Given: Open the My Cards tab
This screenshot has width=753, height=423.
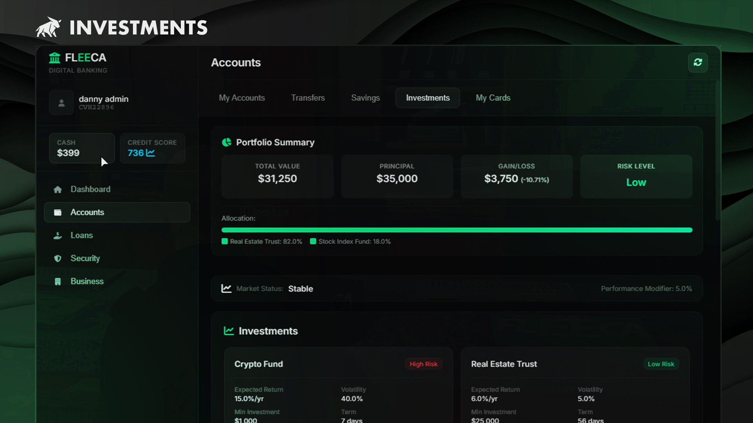Looking at the screenshot, I should tap(493, 98).
